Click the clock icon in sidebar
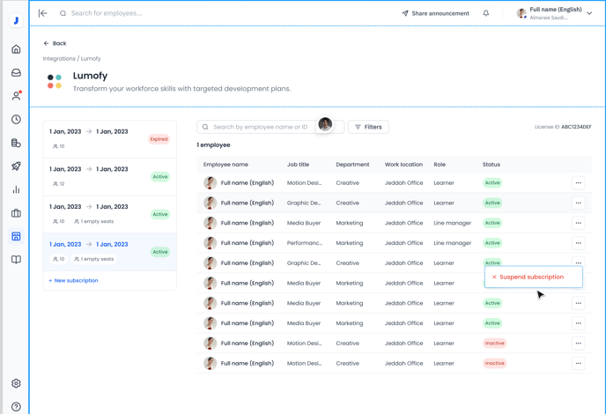The height and width of the screenshot is (414, 606). pyautogui.click(x=16, y=120)
